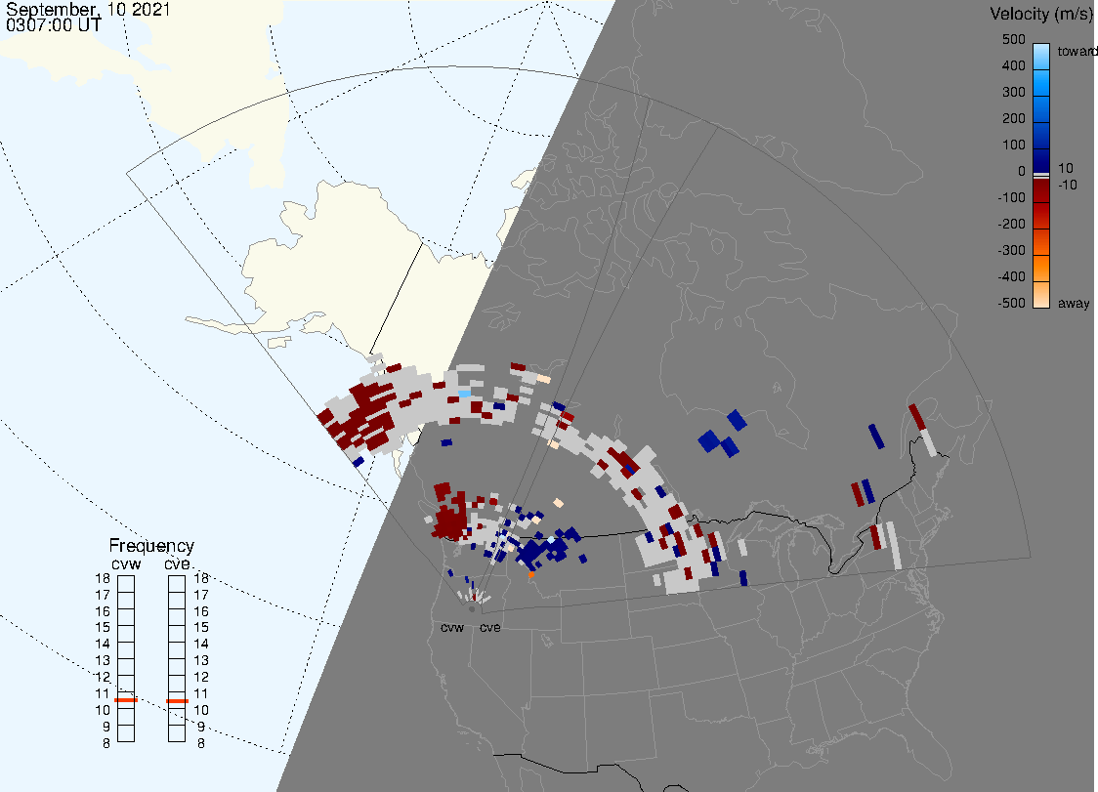The width and height of the screenshot is (1098, 792).
Task: Select the "toward" label on velocity scale
Action: coord(1077,51)
